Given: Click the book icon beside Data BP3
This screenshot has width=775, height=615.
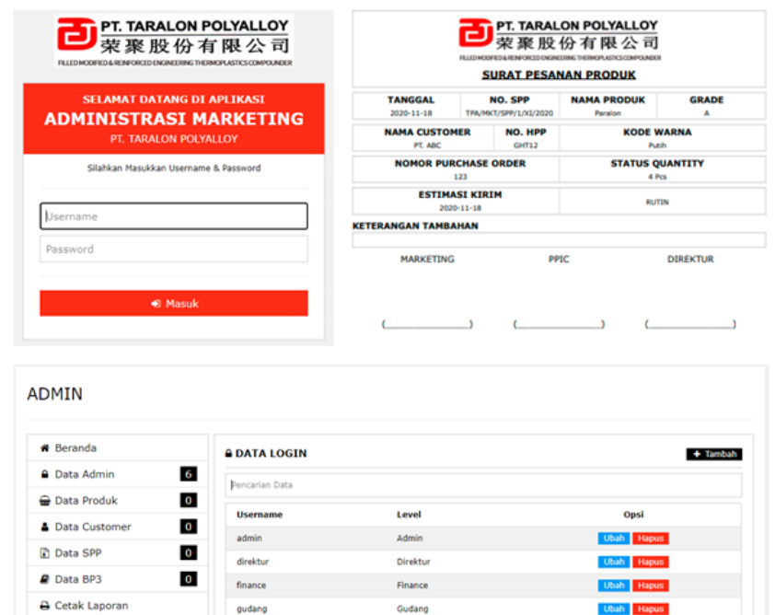Looking at the screenshot, I should (x=44, y=579).
